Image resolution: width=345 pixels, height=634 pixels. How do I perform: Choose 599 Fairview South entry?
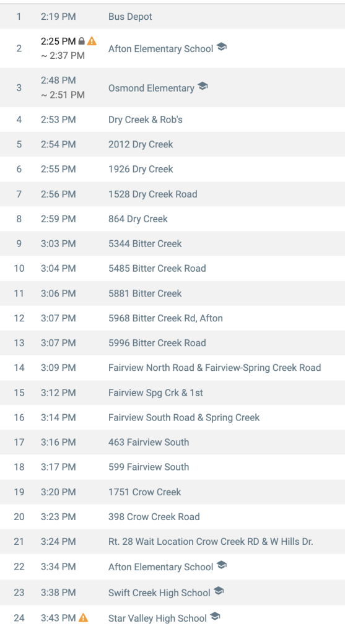point(172,467)
